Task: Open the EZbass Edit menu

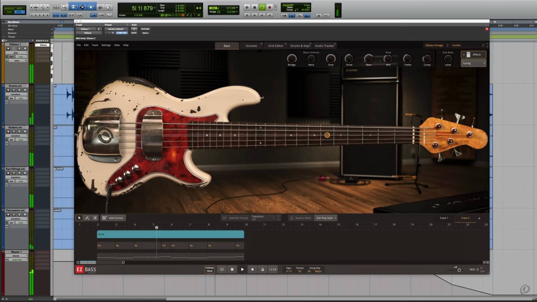Action: (86, 45)
